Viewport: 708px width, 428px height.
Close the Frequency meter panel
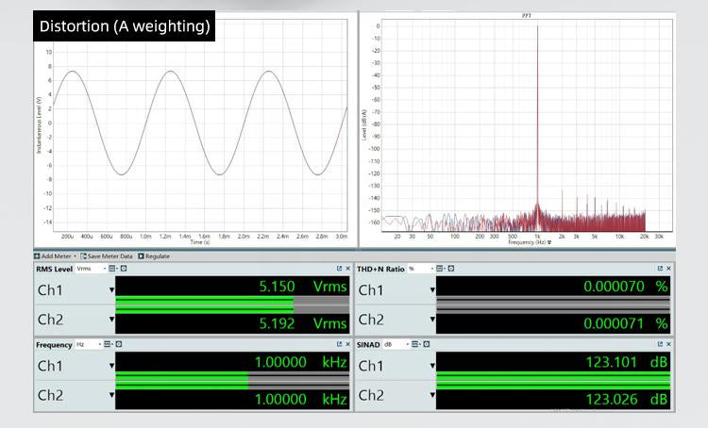tap(347, 345)
